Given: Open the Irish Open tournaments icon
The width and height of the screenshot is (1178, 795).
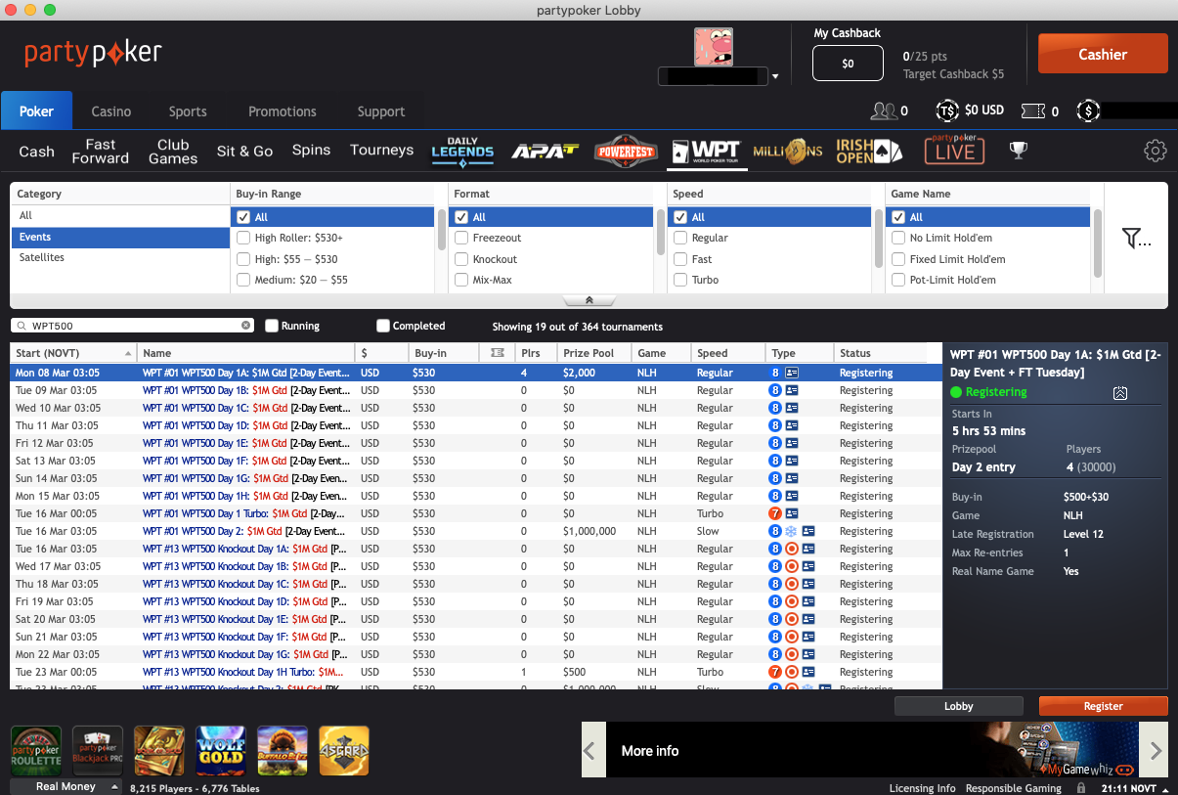Looking at the screenshot, I should [868, 151].
